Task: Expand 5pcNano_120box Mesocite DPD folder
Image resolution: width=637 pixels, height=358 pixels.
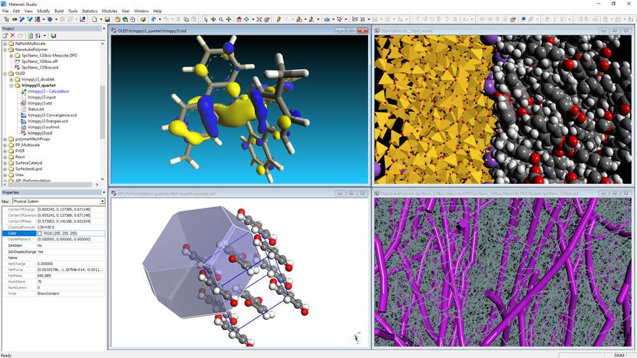Action: click(11, 55)
